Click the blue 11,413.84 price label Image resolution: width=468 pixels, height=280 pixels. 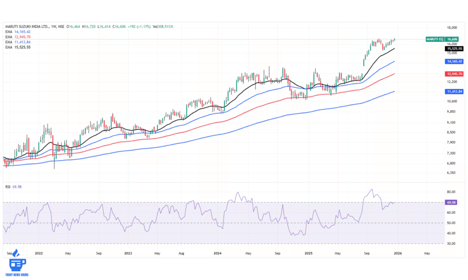coord(454,92)
